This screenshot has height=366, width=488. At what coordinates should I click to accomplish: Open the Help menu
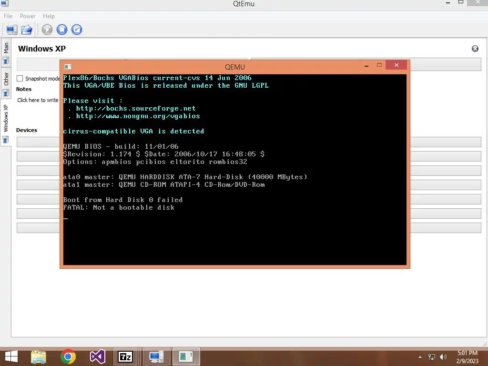coord(49,16)
